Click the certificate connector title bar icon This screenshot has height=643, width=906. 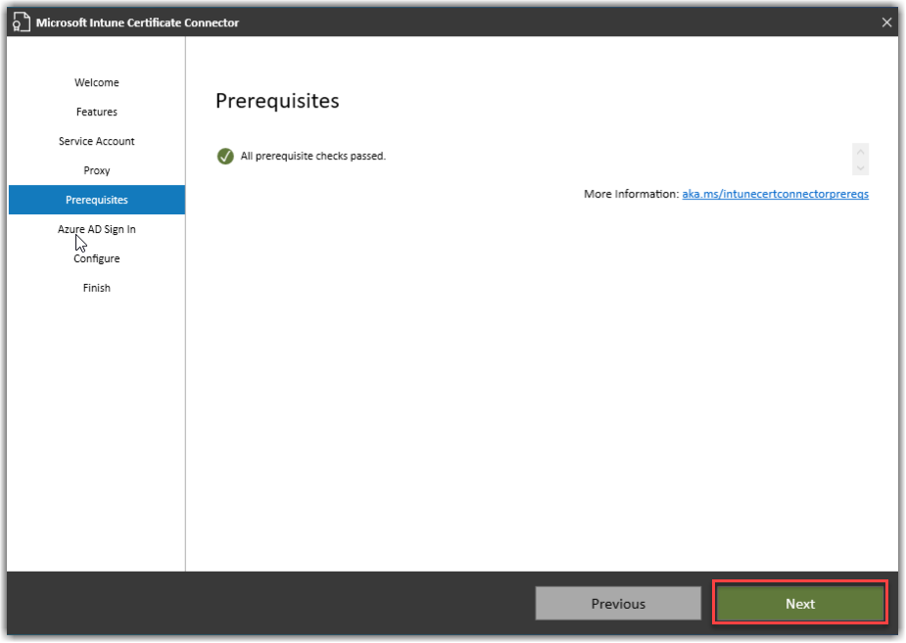[x=21, y=22]
